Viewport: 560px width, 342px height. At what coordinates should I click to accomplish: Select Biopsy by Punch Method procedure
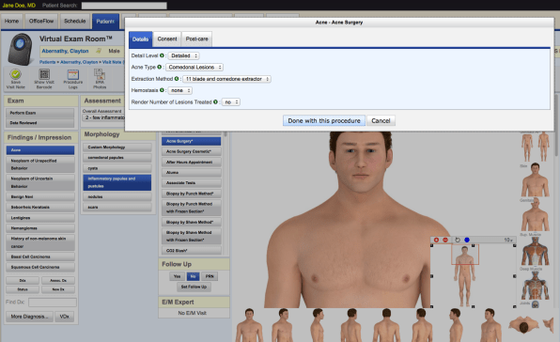192,194
